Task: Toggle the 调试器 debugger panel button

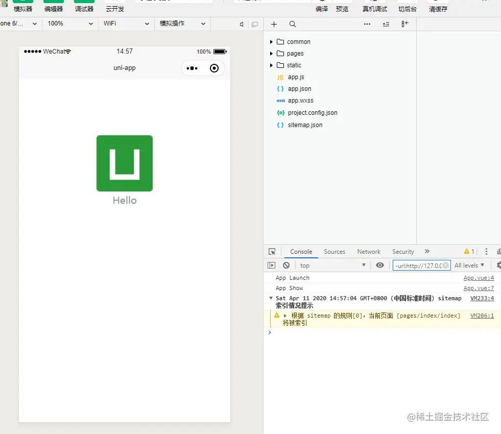Action: [x=84, y=6]
